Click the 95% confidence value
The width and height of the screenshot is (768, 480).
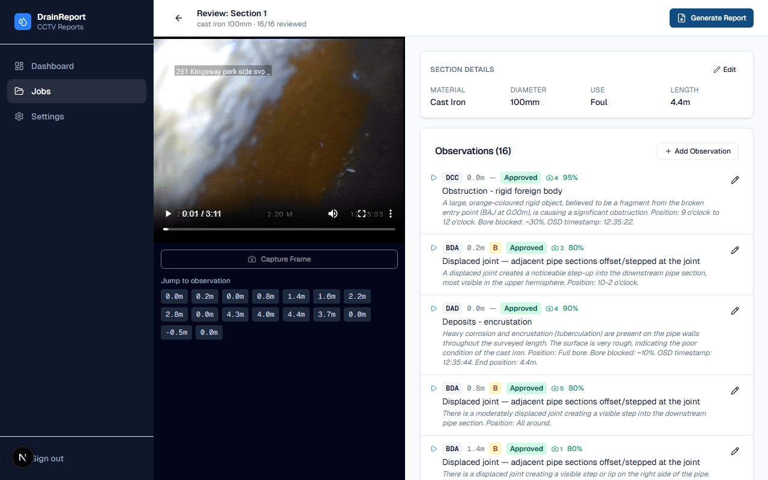571,178
